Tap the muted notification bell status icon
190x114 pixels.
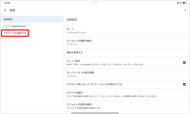(178, 3)
